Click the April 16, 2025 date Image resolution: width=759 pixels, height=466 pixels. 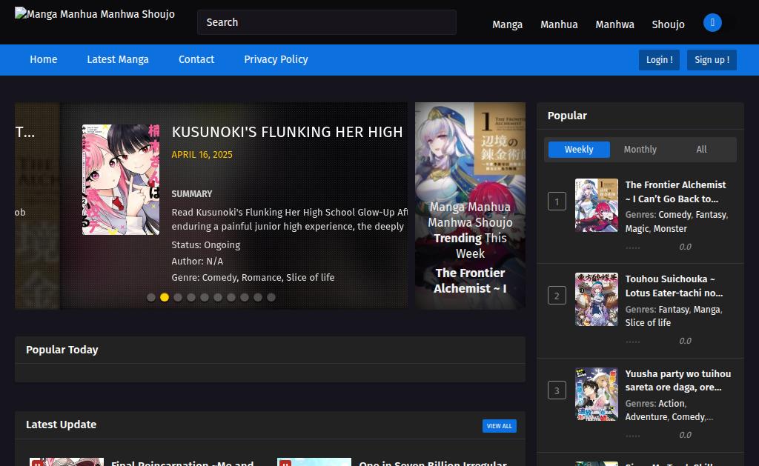(202, 155)
